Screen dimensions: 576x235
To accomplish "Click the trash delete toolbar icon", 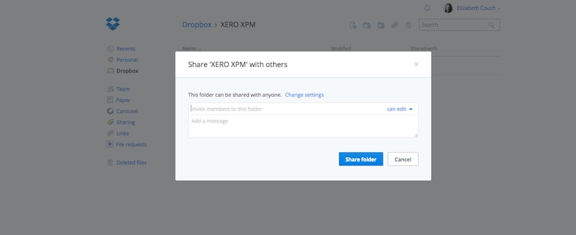I will click(x=408, y=25).
